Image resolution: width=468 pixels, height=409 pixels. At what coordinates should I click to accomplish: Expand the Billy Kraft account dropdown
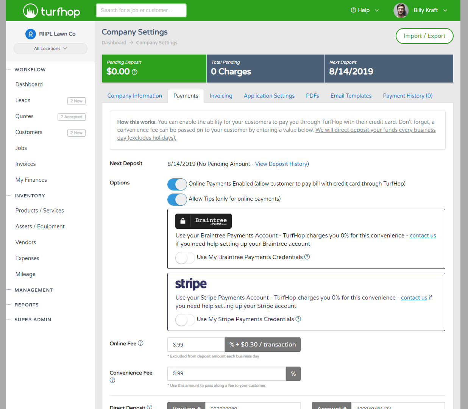pyautogui.click(x=446, y=10)
